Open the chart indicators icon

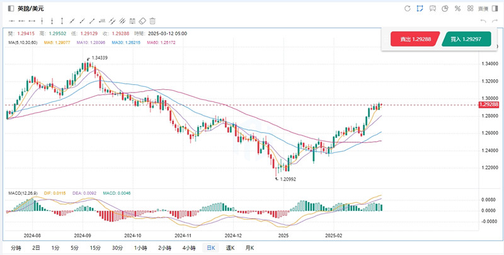pyautogui.click(x=432, y=8)
